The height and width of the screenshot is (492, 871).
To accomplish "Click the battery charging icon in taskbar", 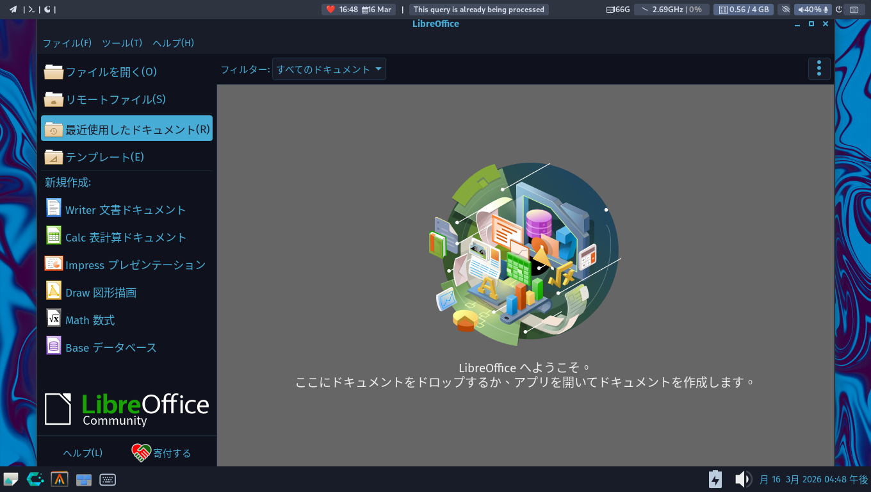I will pyautogui.click(x=715, y=479).
